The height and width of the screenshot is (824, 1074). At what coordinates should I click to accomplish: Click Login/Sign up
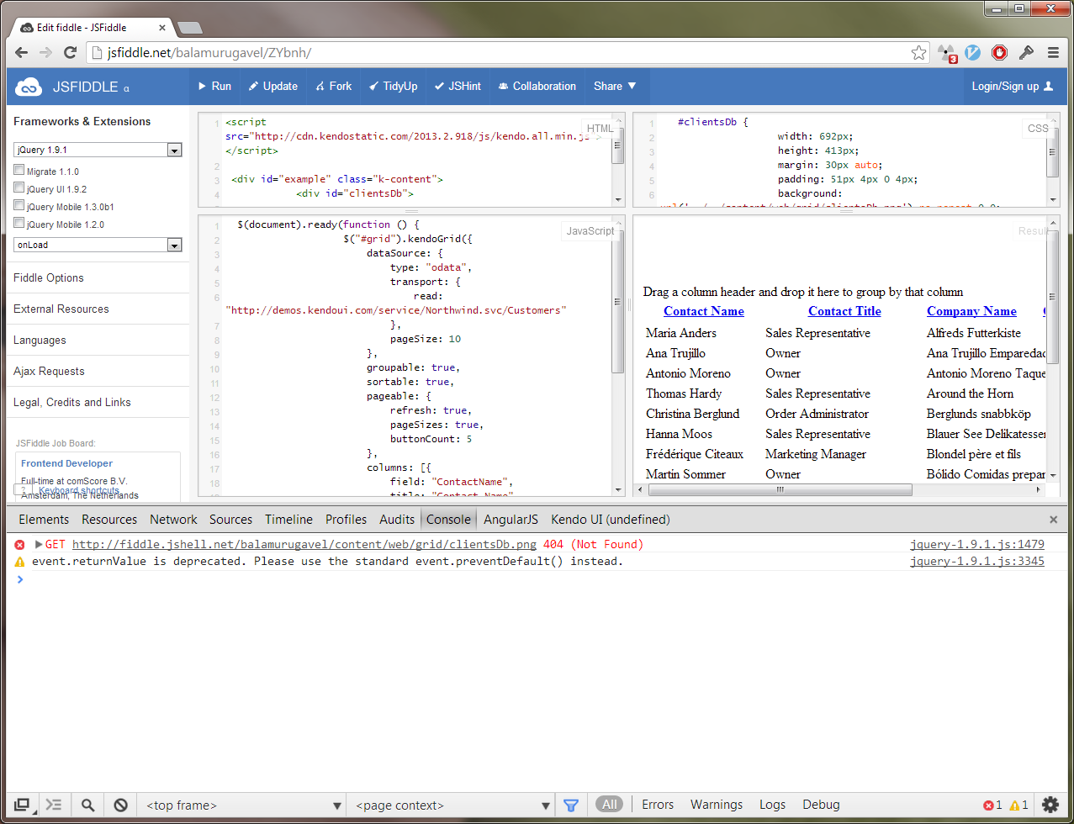point(1013,87)
